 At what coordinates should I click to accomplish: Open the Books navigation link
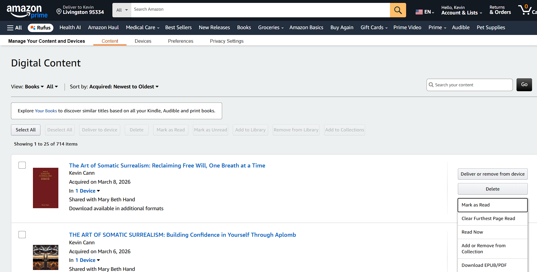[244, 27]
